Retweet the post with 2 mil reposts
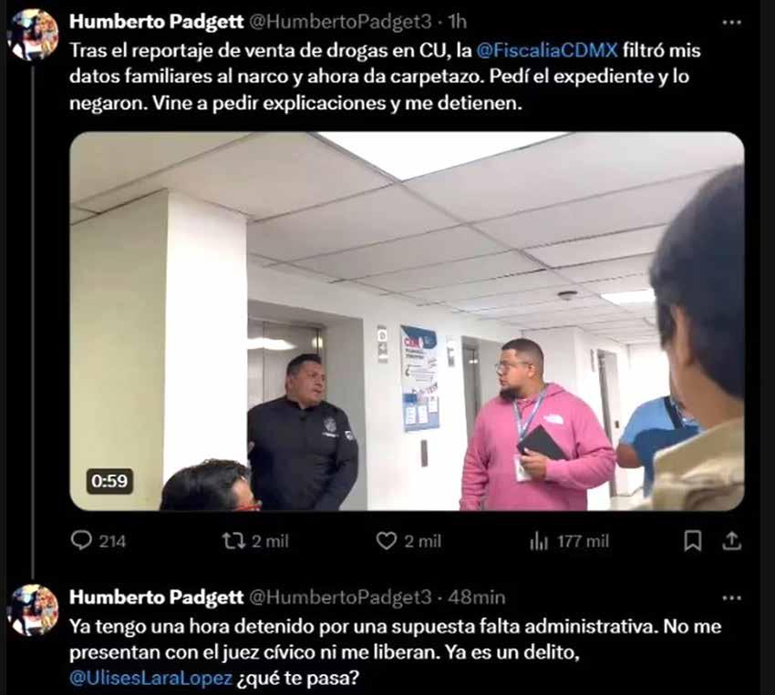This screenshot has height=695, width=775. pyautogui.click(x=233, y=540)
